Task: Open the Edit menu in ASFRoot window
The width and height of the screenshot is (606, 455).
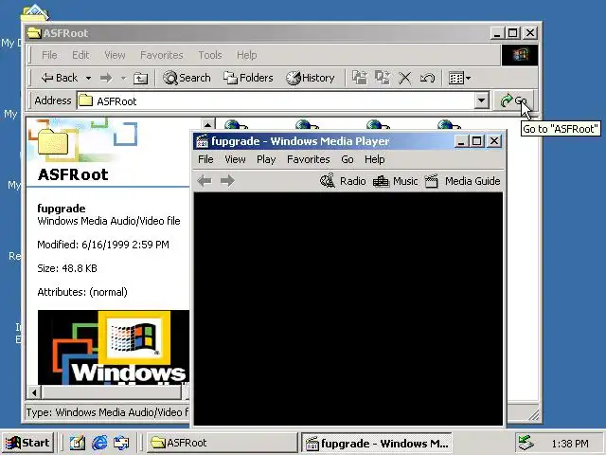Action: pos(80,55)
